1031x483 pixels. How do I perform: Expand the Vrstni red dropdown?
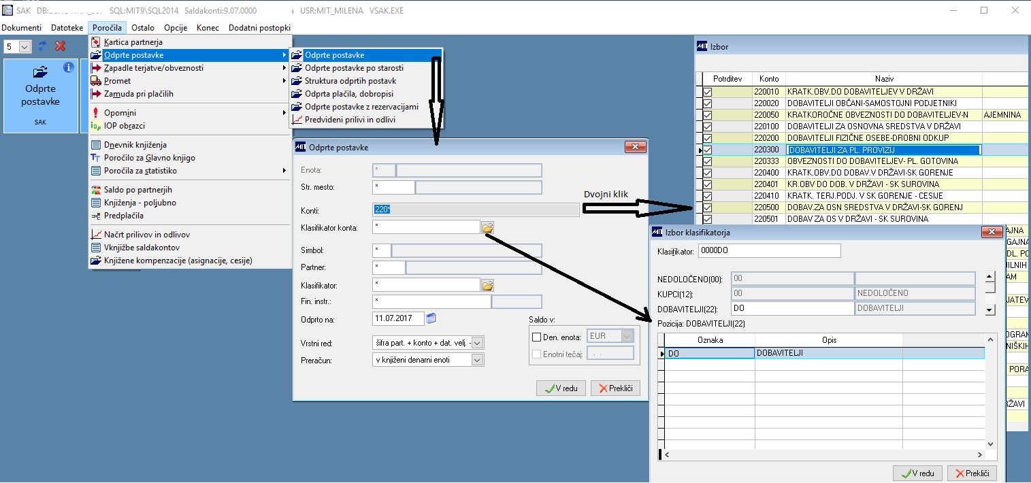tap(477, 343)
